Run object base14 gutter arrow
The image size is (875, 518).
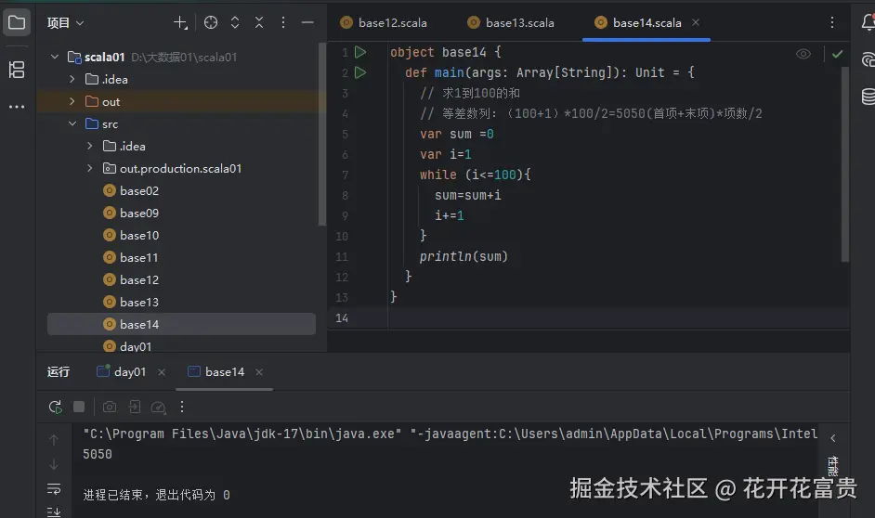click(360, 52)
